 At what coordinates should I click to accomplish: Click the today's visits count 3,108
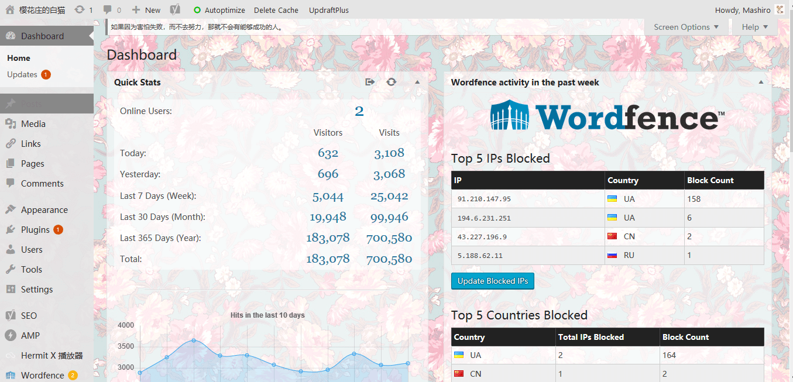coord(389,153)
